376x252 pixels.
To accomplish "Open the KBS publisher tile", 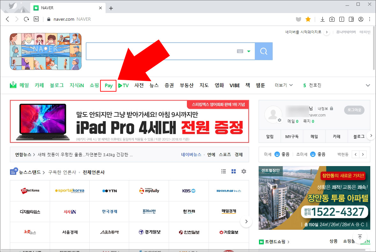I will coord(189,191).
